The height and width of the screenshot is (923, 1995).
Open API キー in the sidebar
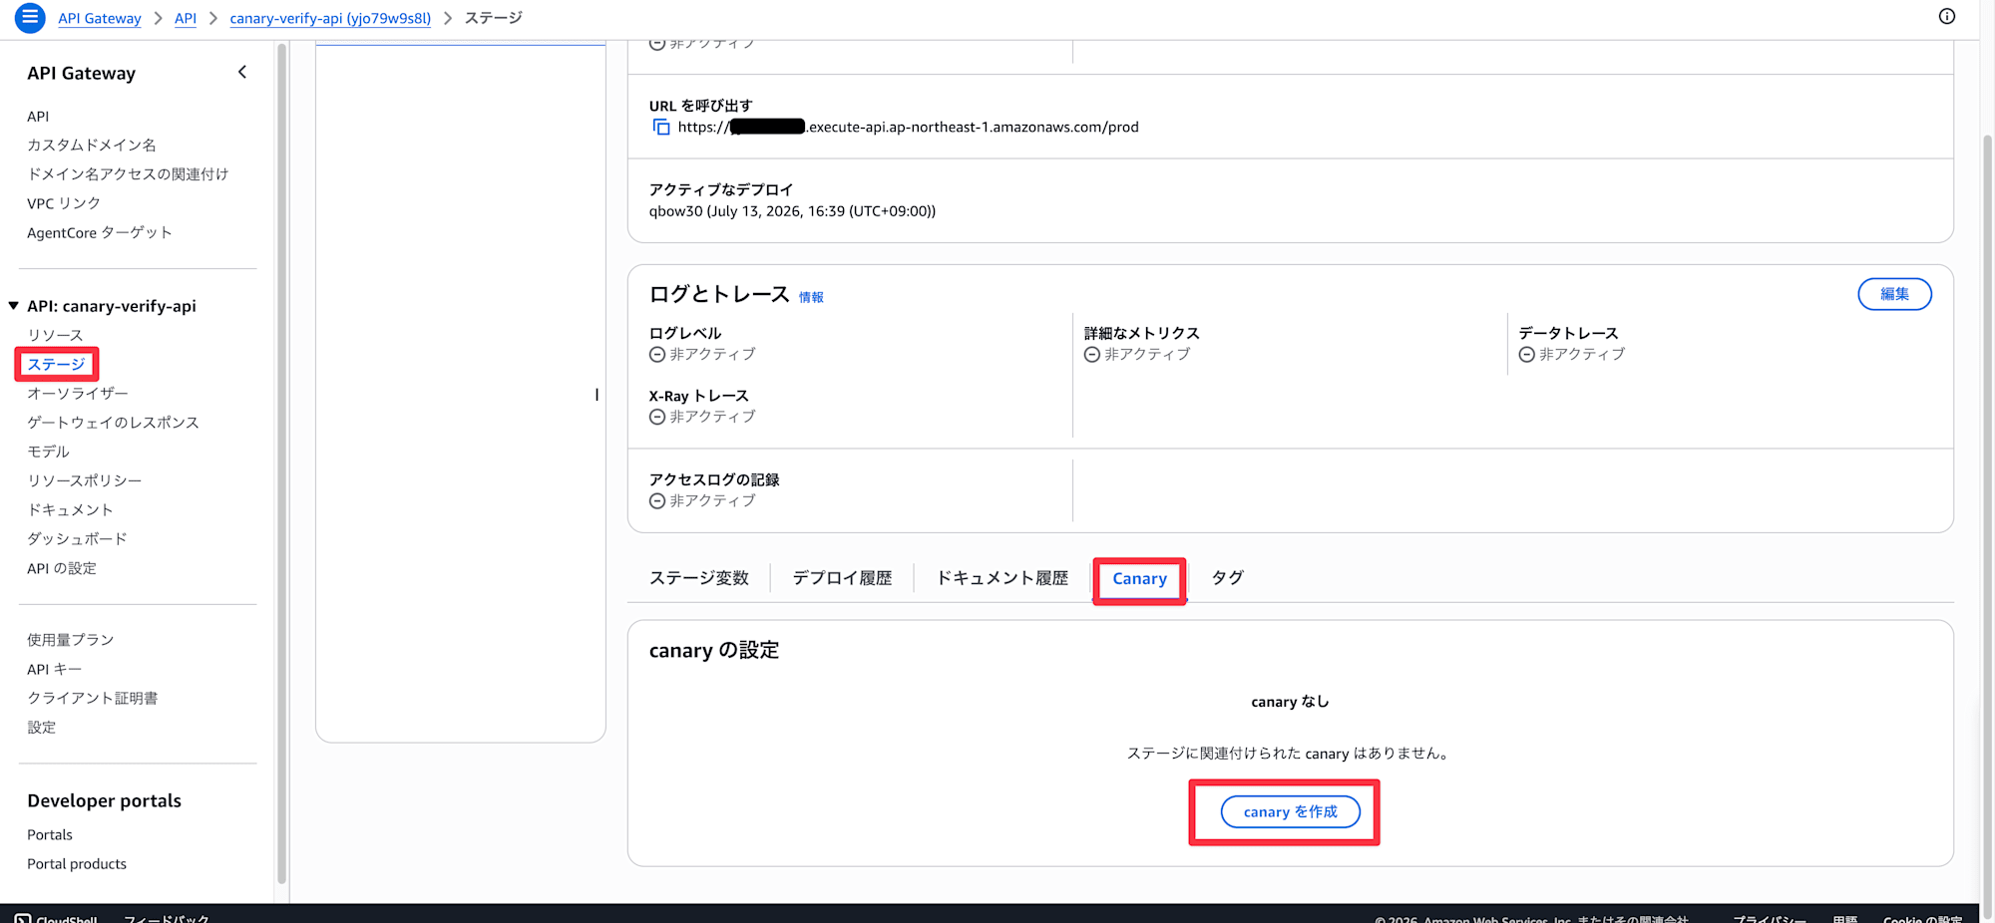[x=54, y=670]
